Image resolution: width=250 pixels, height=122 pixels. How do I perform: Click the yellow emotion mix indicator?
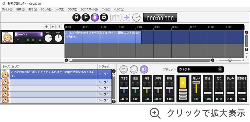(183, 83)
